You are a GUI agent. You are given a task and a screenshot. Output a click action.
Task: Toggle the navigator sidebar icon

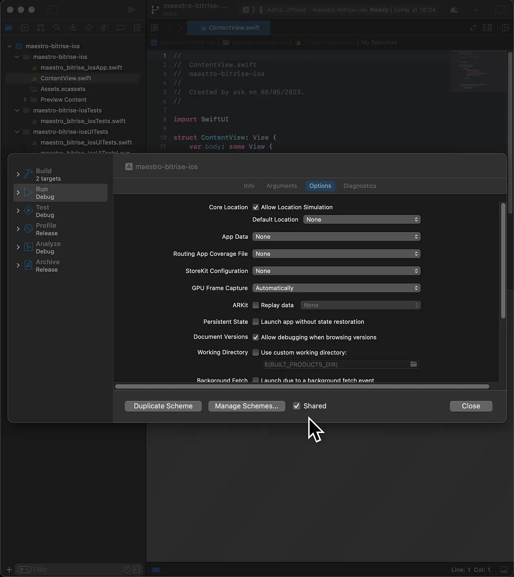pyautogui.click(x=52, y=9)
